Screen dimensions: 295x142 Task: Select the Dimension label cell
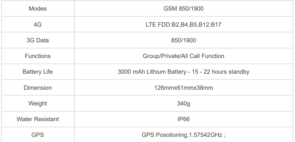pyautogui.click(x=38, y=88)
